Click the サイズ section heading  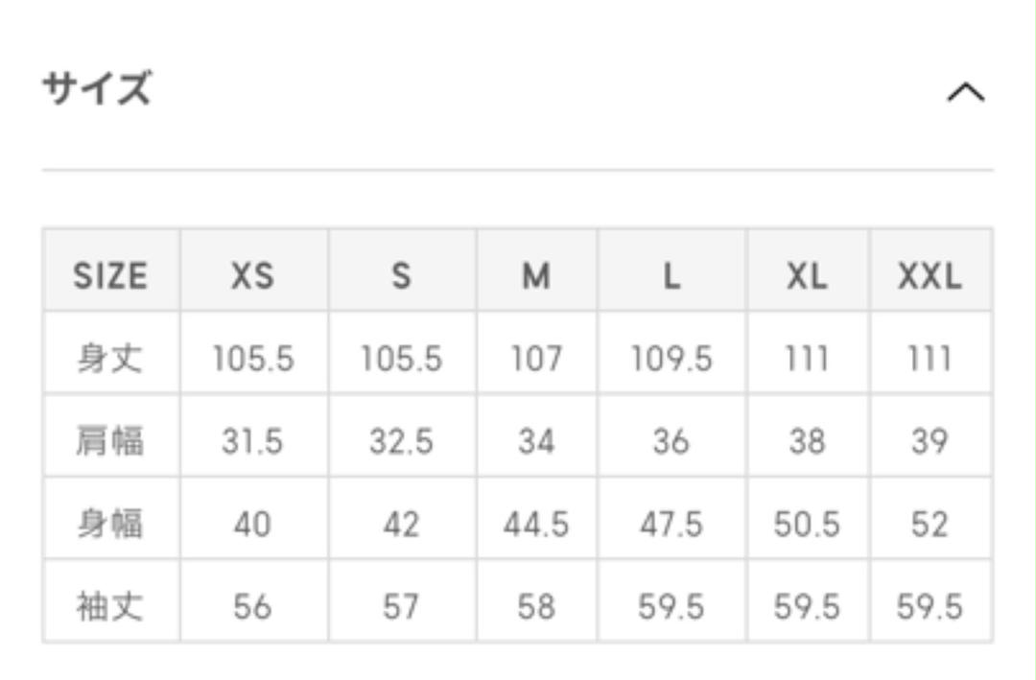98,88
